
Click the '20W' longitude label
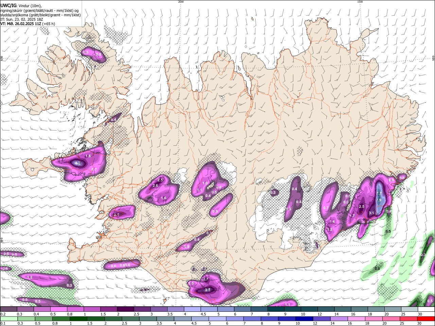[181, 2]
